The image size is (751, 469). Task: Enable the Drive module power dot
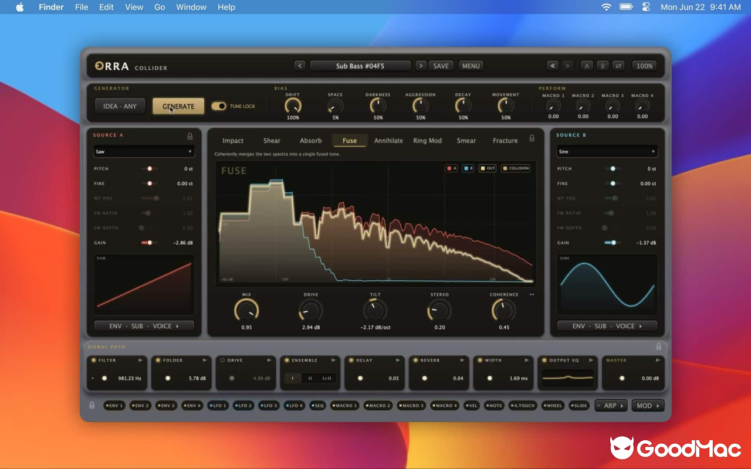tap(222, 360)
